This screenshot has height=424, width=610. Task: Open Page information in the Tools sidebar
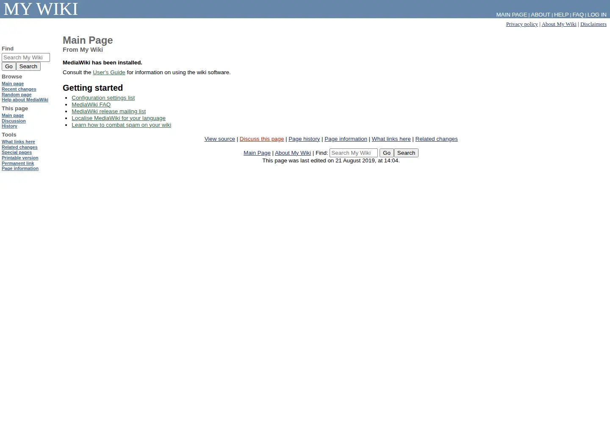pos(20,169)
